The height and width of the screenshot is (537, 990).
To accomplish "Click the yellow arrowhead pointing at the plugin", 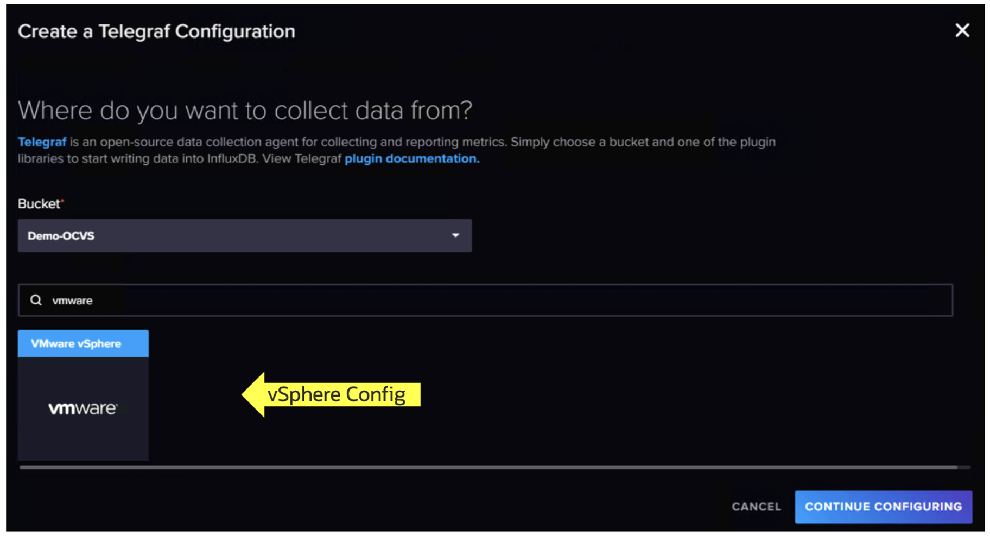I will (254, 394).
